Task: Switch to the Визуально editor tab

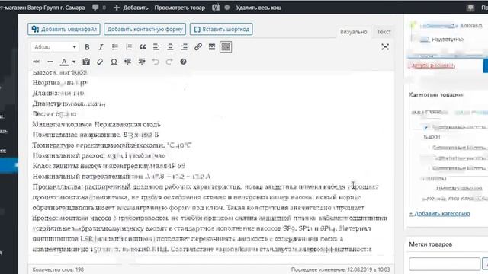Action: pyautogui.click(x=354, y=32)
